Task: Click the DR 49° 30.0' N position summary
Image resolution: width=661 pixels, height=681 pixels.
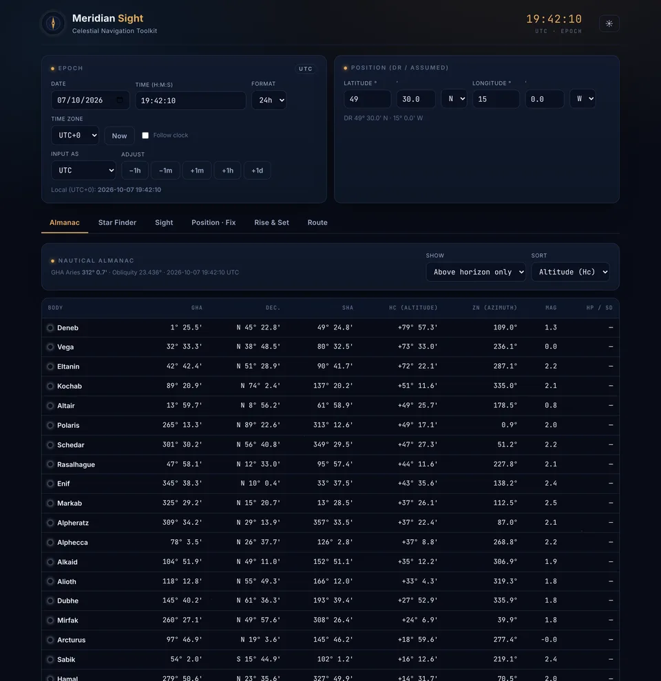Action: (x=383, y=118)
